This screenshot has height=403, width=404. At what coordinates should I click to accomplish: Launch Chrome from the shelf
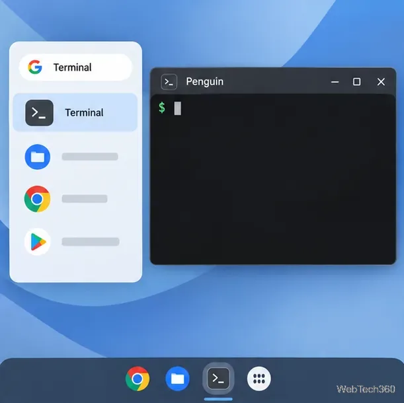click(x=138, y=379)
